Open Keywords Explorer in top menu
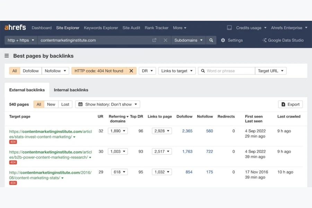Screen dimensions: 312x208 point(101,28)
